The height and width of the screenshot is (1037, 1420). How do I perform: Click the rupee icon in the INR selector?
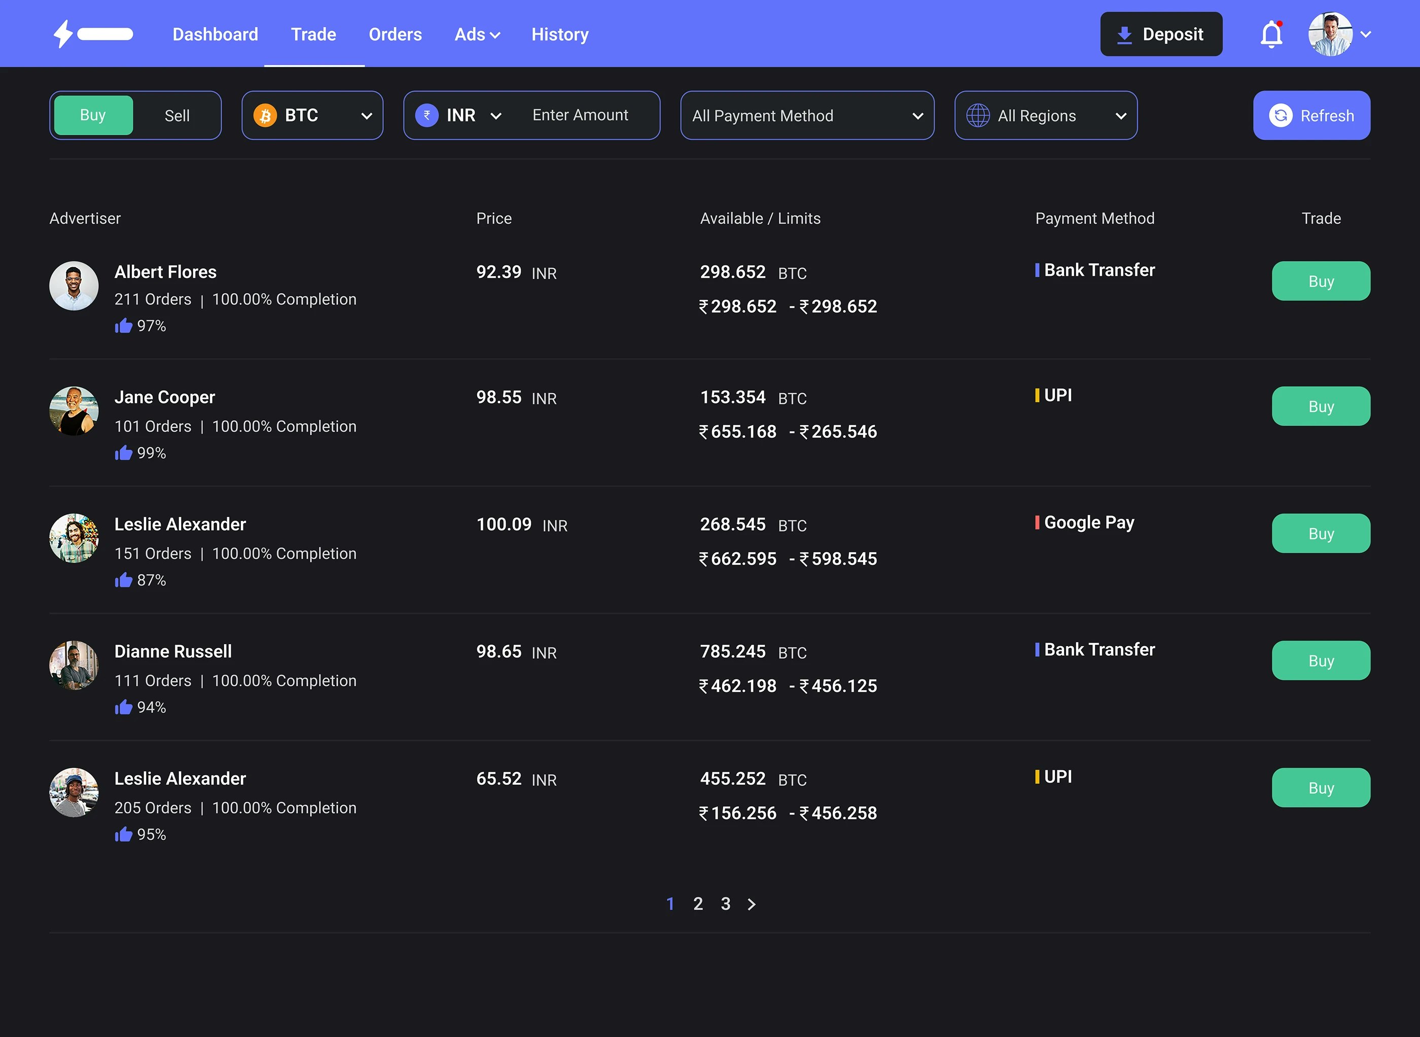click(x=427, y=115)
